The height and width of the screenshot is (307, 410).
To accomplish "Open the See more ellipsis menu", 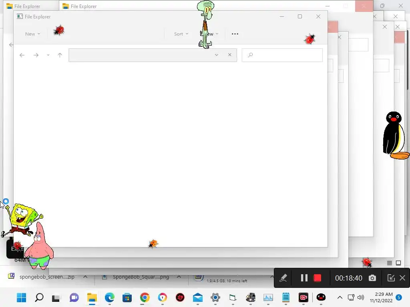I will click(x=235, y=34).
